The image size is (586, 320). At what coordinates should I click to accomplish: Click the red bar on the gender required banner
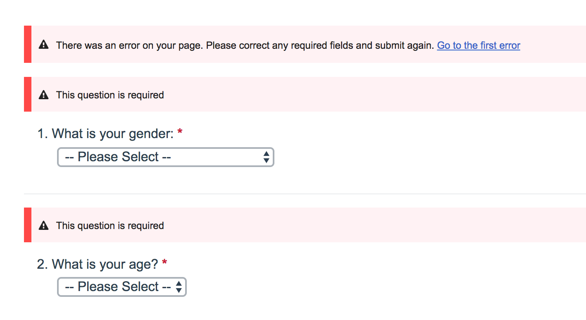(x=28, y=94)
